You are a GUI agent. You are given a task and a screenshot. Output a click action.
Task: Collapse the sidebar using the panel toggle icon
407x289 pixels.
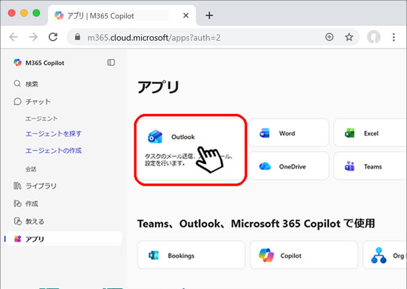[111, 62]
